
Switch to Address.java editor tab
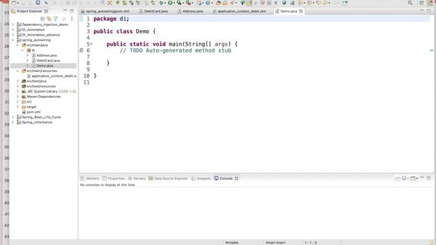pyautogui.click(x=191, y=11)
